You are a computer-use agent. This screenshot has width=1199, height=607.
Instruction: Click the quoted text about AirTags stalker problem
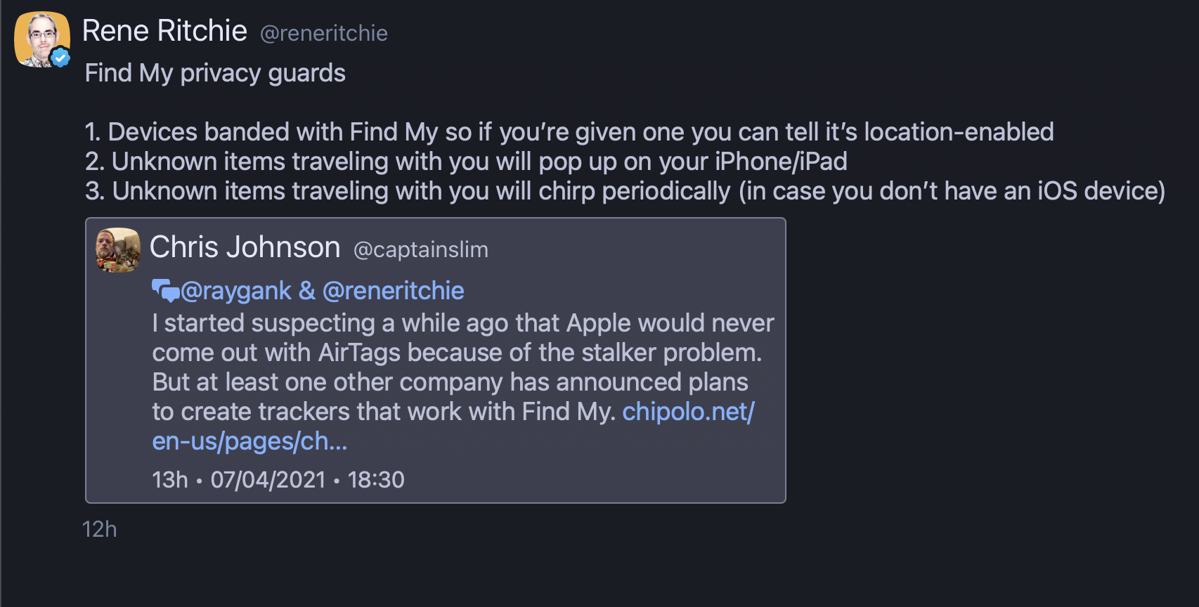[457, 353]
